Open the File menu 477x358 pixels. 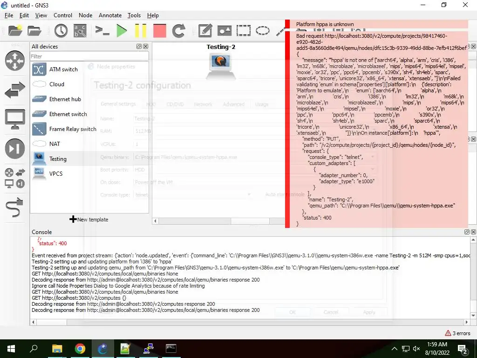coord(9,15)
